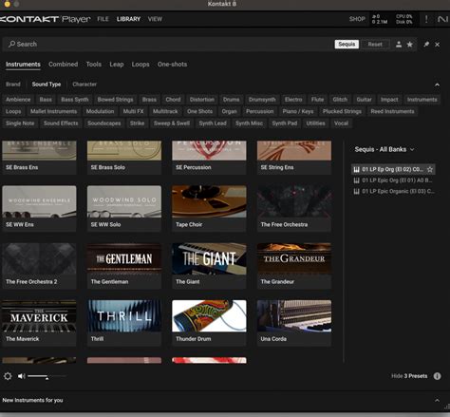Click the Kontakt Player logo
The width and height of the screenshot is (450, 417).
[45, 19]
